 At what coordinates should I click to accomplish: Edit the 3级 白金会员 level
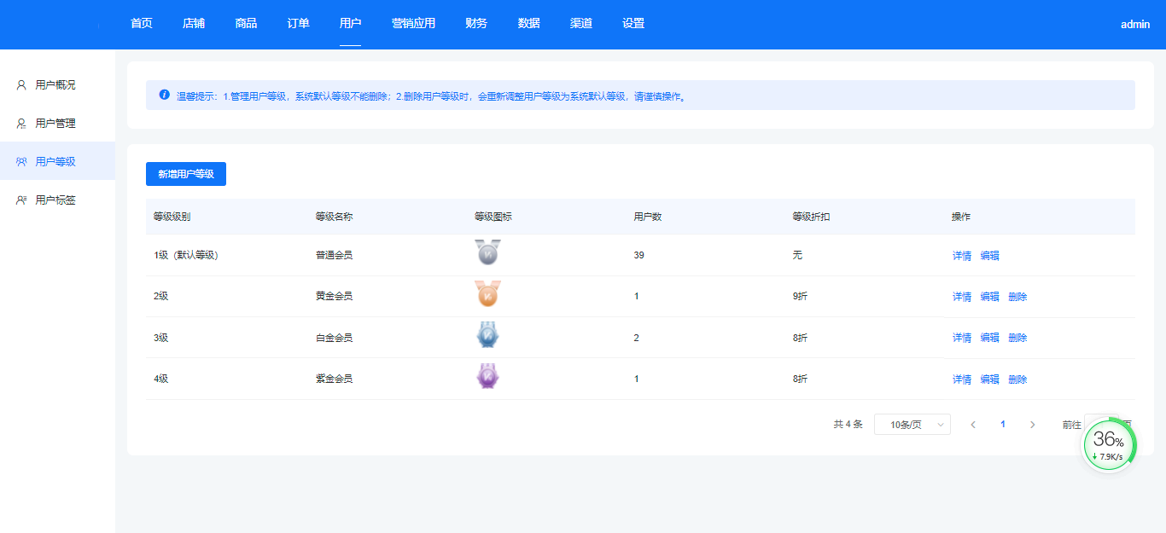989,338
